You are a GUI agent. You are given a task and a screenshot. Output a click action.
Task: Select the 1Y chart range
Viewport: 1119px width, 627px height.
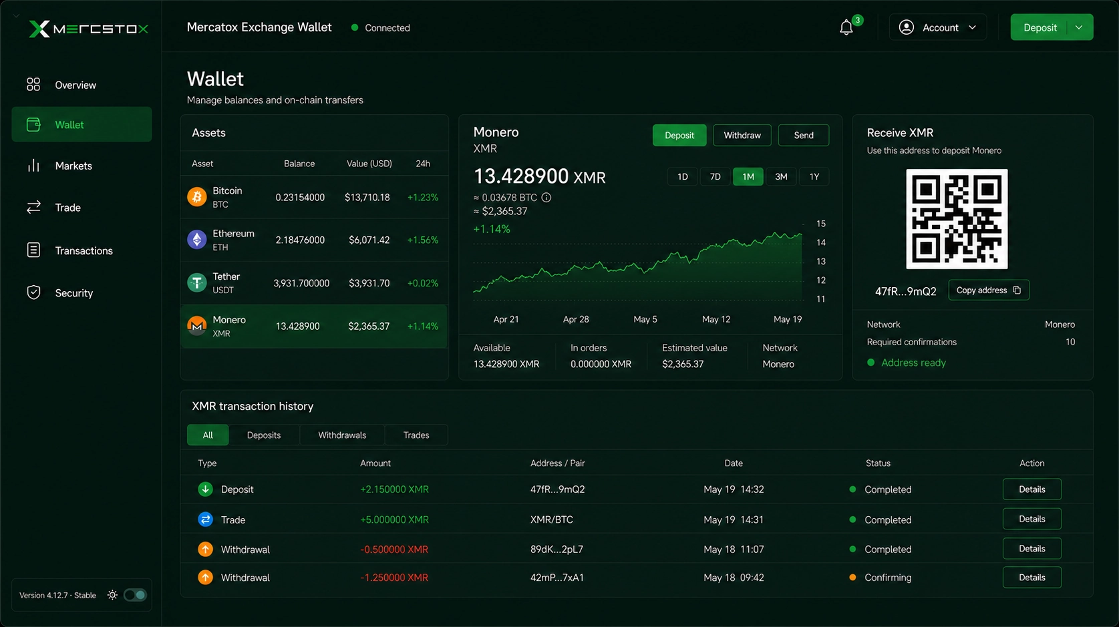pos(814,176)
